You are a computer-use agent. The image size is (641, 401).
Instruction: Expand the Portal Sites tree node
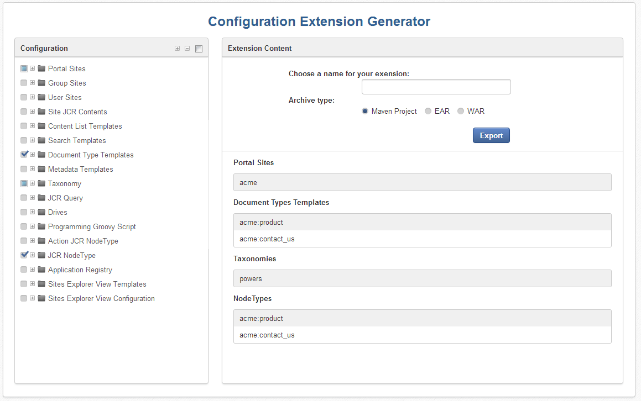[x=32, y=68]
